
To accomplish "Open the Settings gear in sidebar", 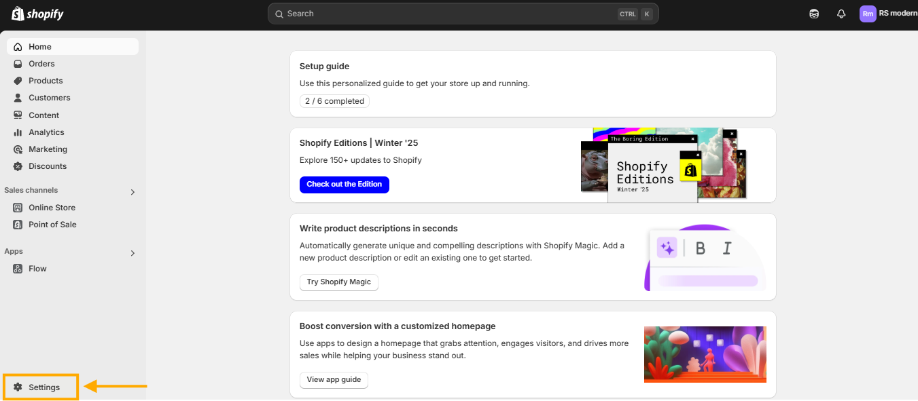I will click(x=18, y=387).
